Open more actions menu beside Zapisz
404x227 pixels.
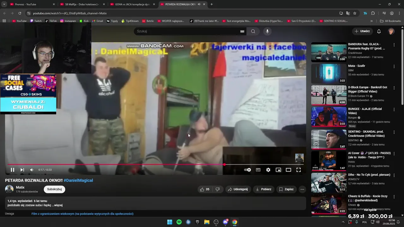pyautogui.click(x=302, y=189)
